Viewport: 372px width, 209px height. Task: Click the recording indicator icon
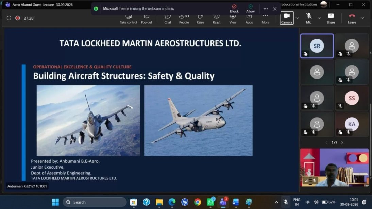(x=18, y=18)
